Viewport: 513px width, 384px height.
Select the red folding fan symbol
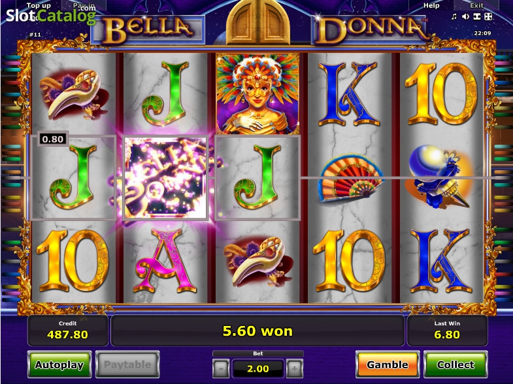[x=350, y=179]
